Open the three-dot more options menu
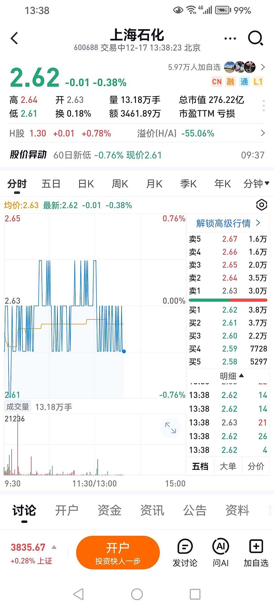Image resolution: width=274 pixels, height=610 pixels. [230, 38]
